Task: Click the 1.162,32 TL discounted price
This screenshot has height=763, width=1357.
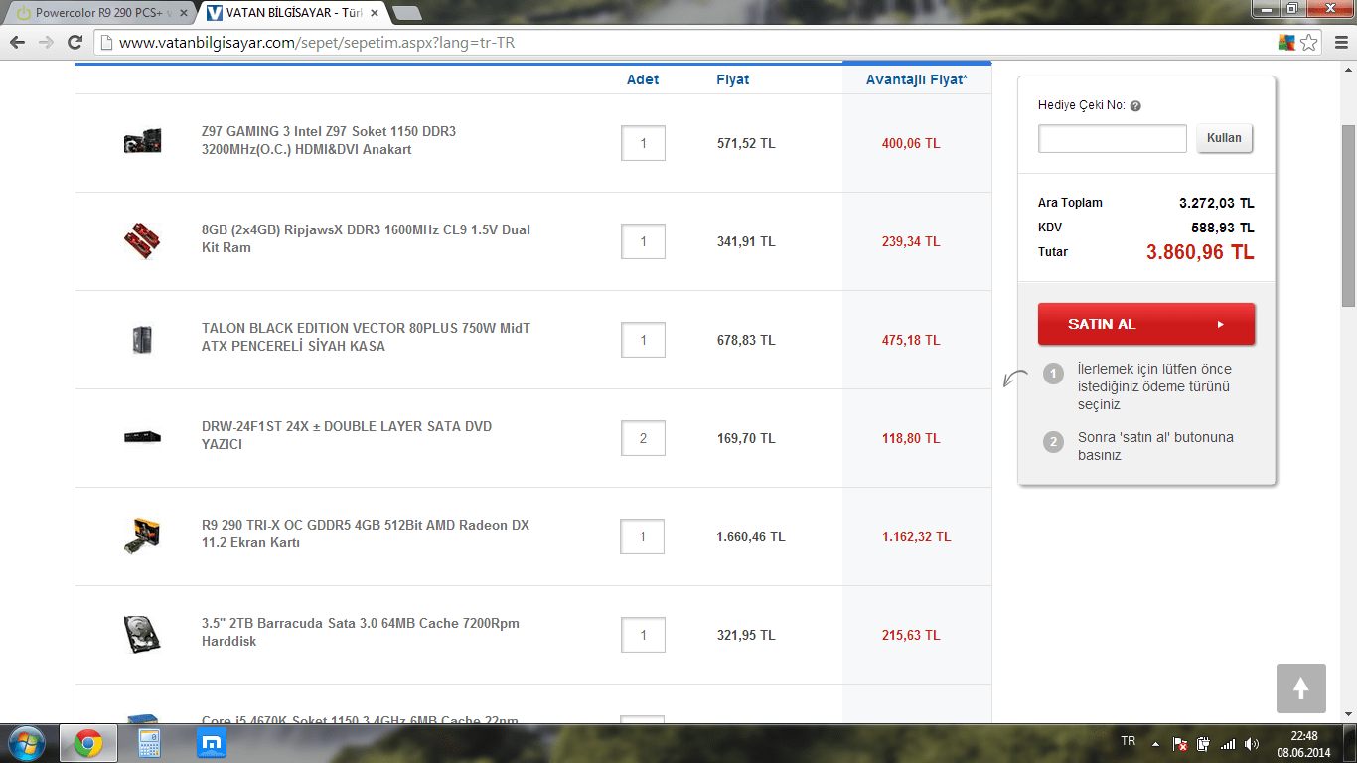Action: pos(916,536)
